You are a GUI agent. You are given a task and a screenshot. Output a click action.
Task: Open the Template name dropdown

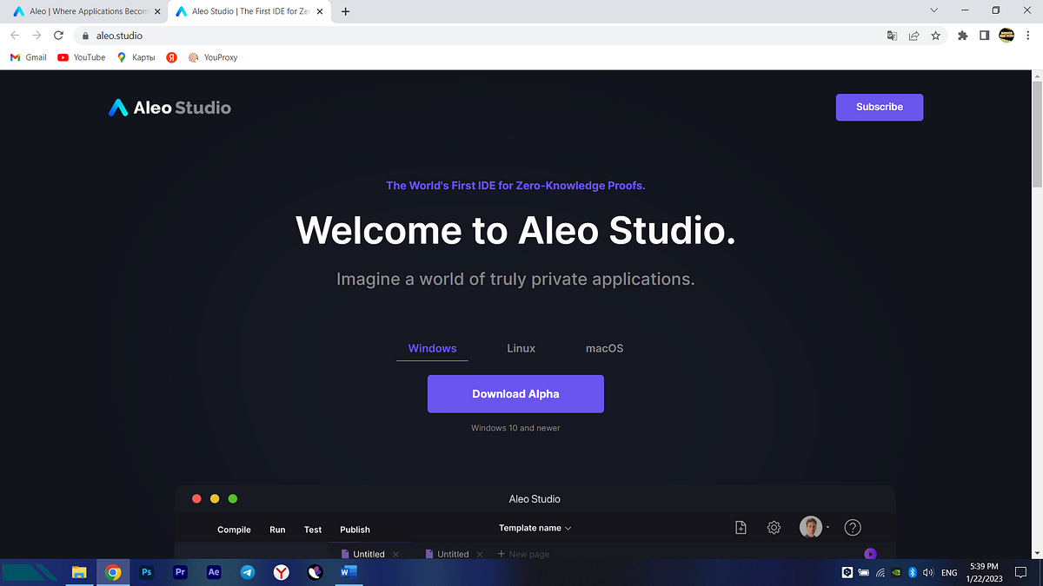tap(534, 527)
